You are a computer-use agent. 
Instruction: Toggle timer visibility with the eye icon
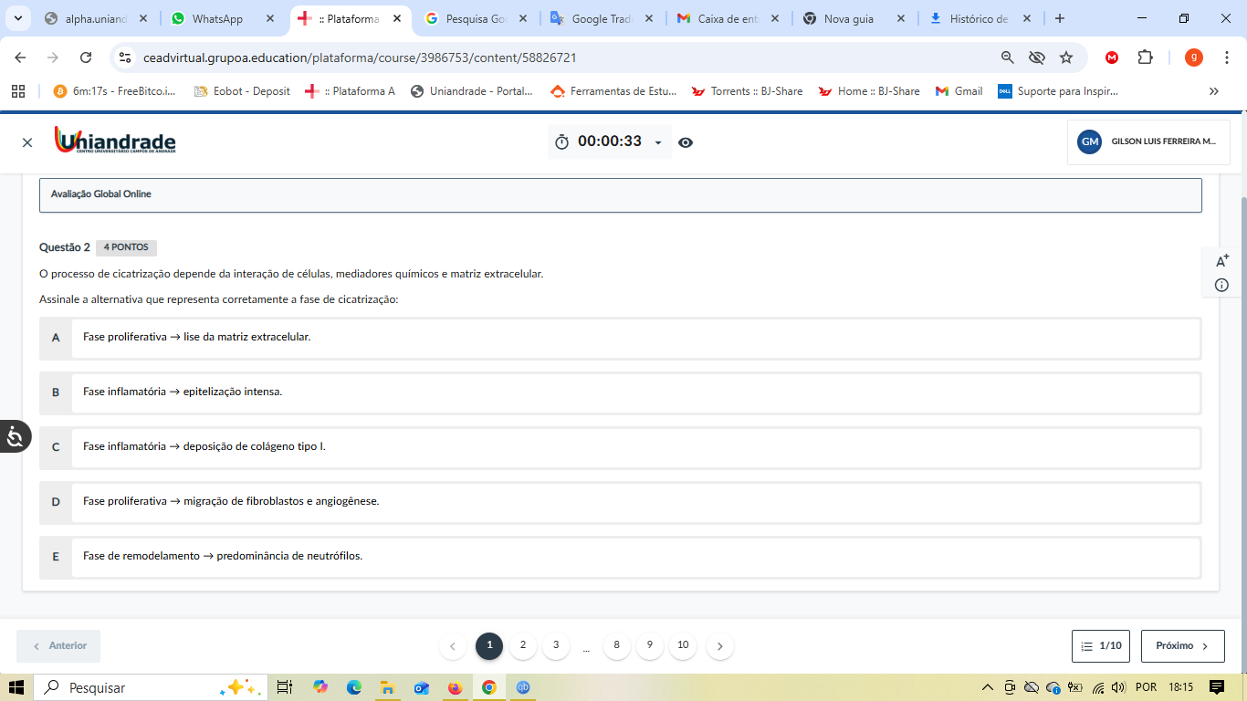tap(686, 142)
